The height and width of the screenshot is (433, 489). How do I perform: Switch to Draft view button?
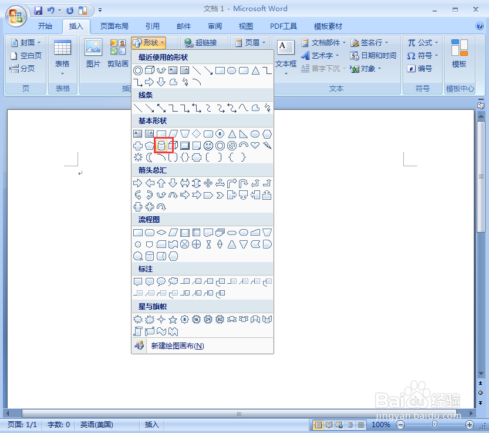(x=361, y=425)
